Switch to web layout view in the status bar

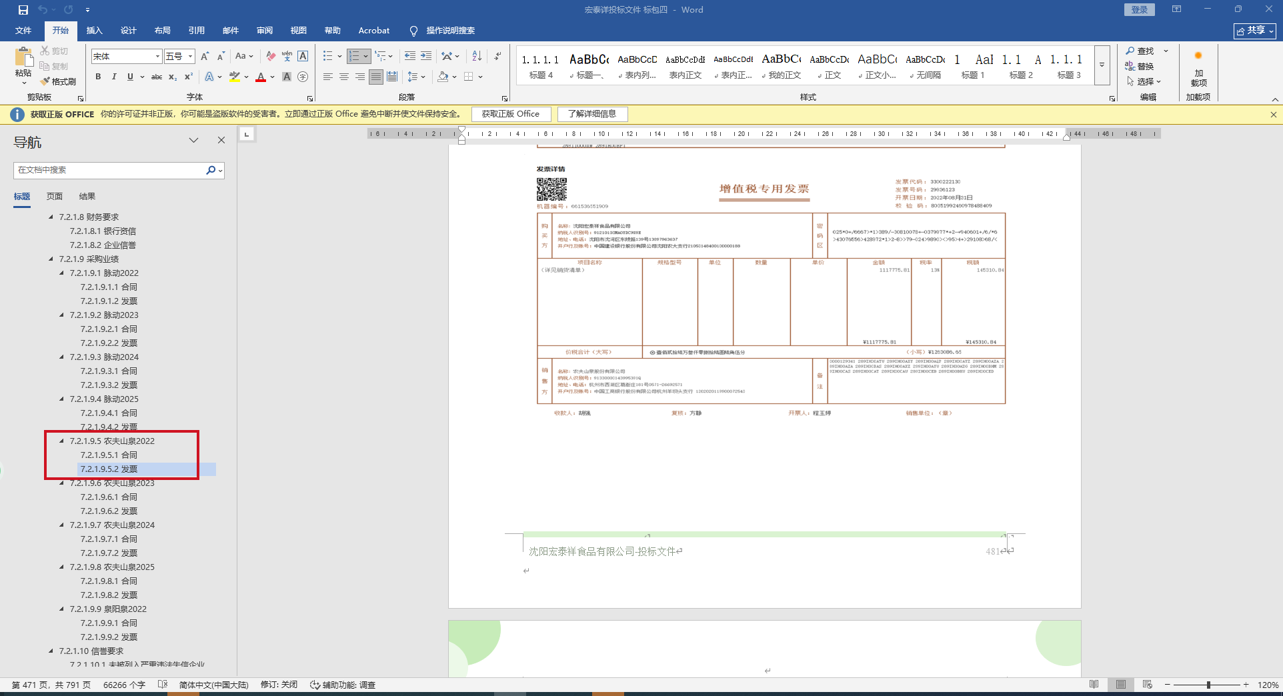pos(1147,685)
